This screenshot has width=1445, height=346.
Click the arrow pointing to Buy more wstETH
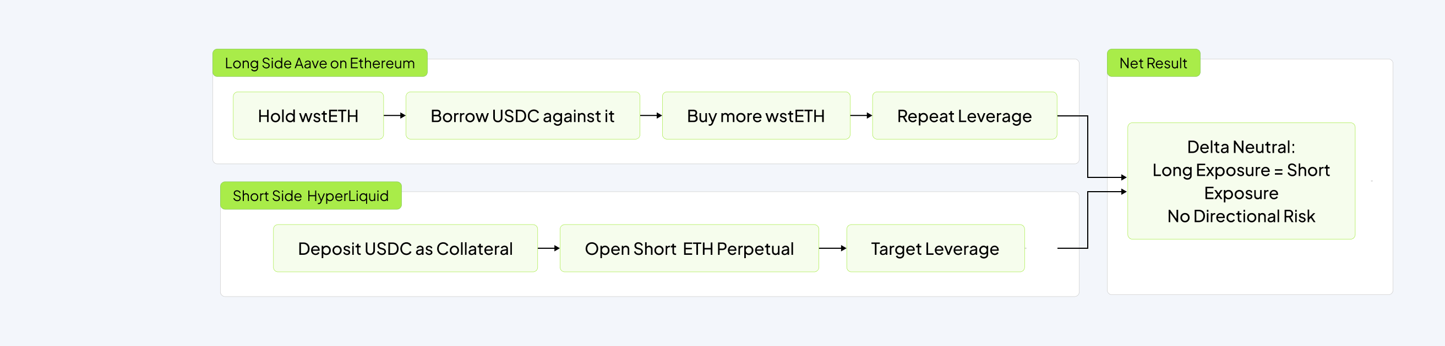click(651, 116)
